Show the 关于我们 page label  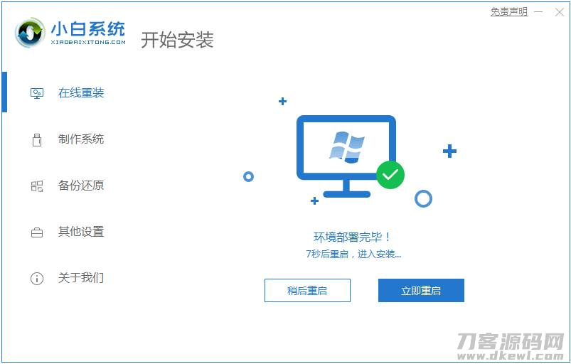81,278
